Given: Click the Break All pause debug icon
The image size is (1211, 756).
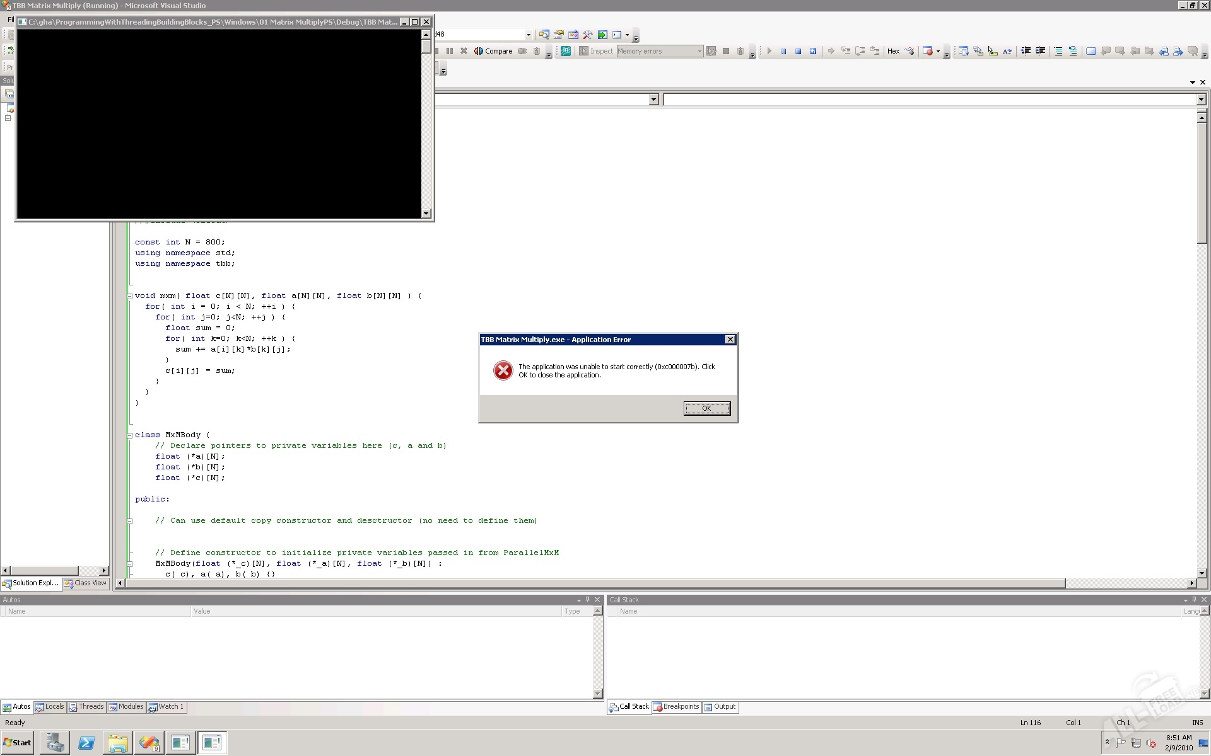Looking at the screenshot, I should click(783, 51).
